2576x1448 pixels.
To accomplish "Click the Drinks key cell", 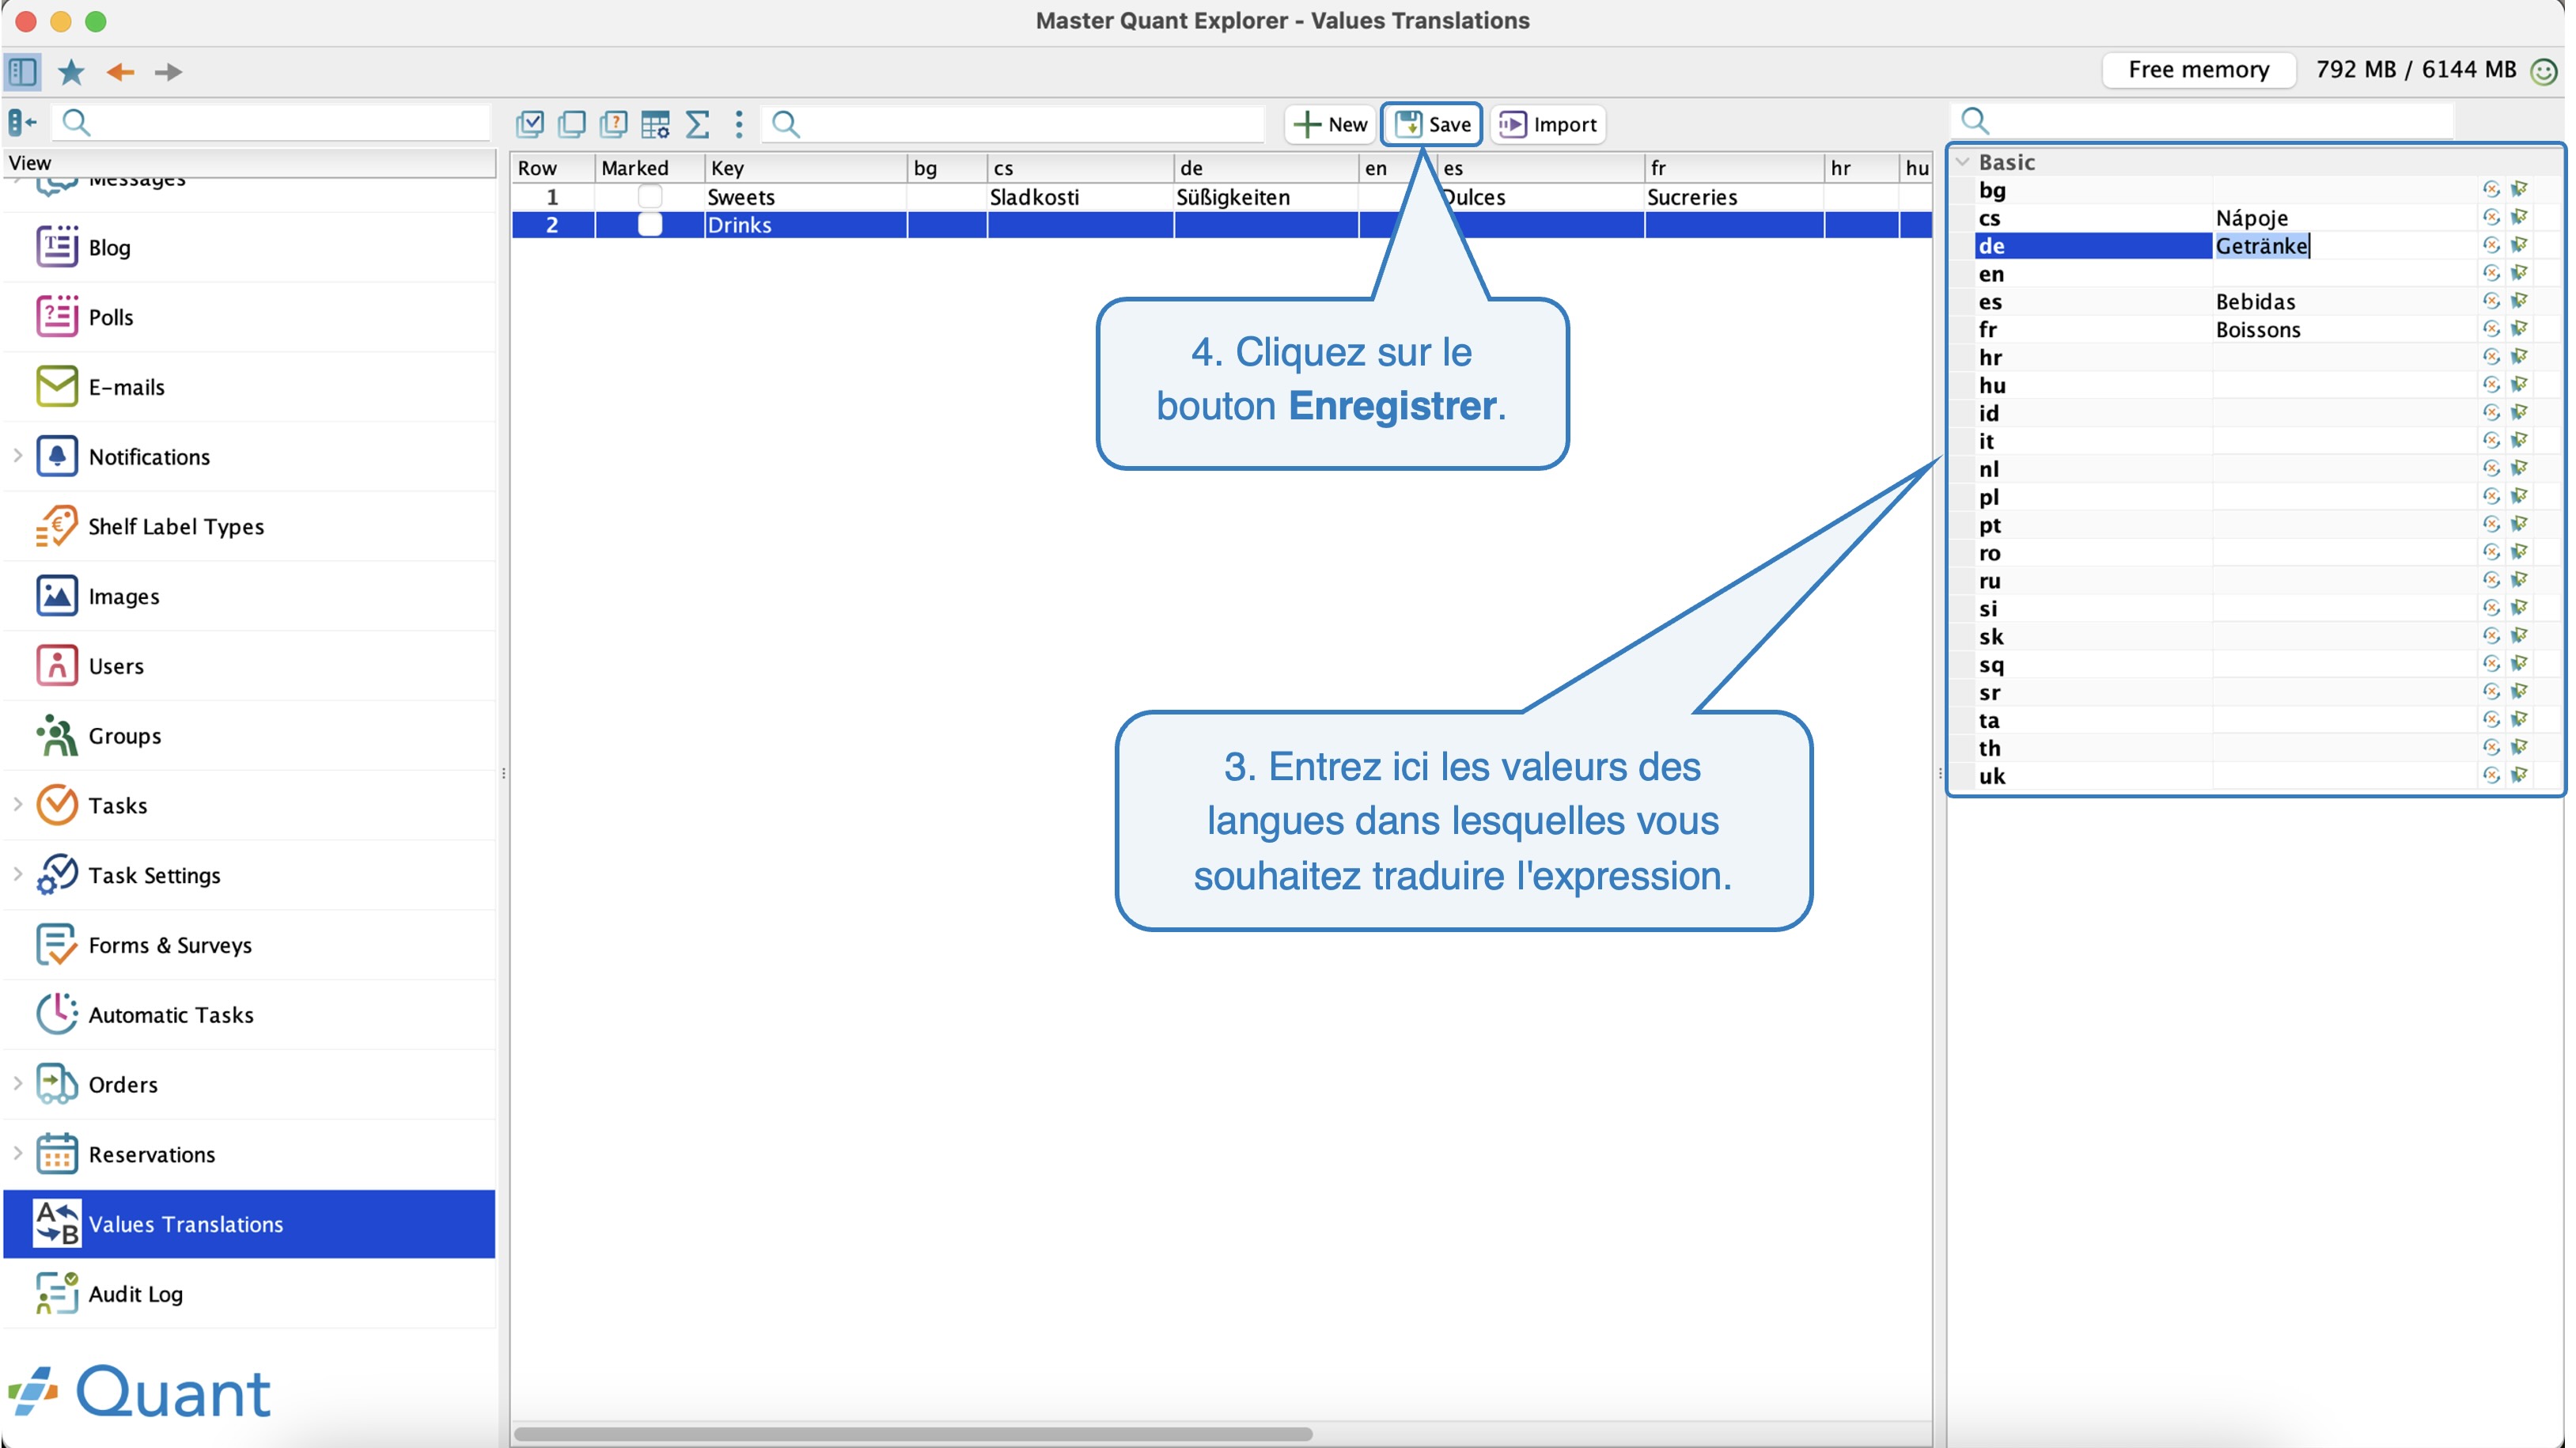I will [x=805, y=225].
